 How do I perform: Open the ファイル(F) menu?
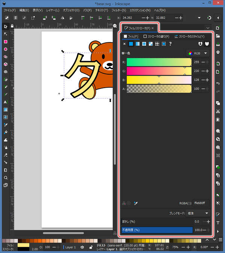pos(9,10)
